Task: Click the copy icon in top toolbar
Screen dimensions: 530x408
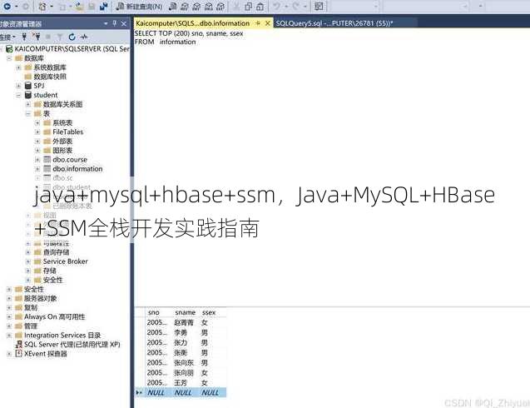Action: (249, 6)
